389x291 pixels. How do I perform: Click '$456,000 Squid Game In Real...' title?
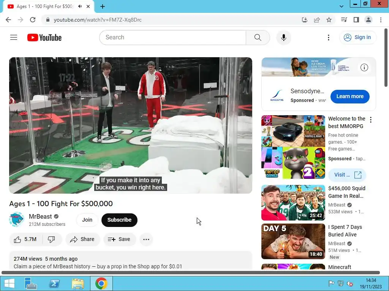346,192
